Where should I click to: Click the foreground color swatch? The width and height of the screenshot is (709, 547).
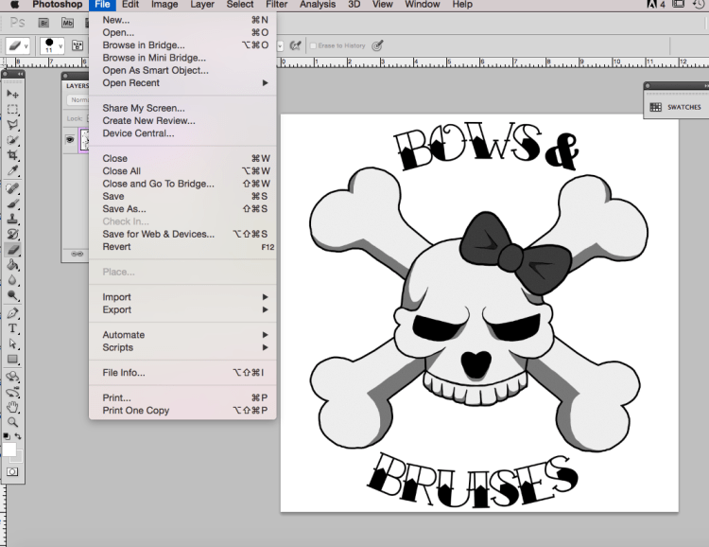coord(9,449)
